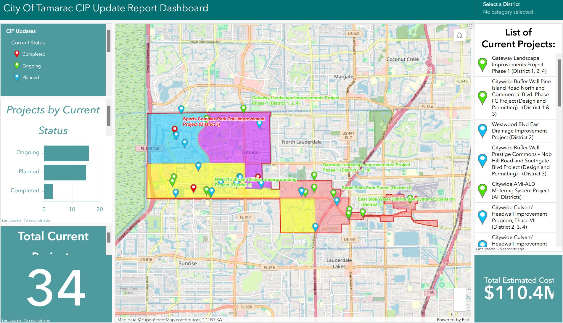Click the green pin at East Side Water Distribution
563x323 pixels.
(x=410, y=198)
